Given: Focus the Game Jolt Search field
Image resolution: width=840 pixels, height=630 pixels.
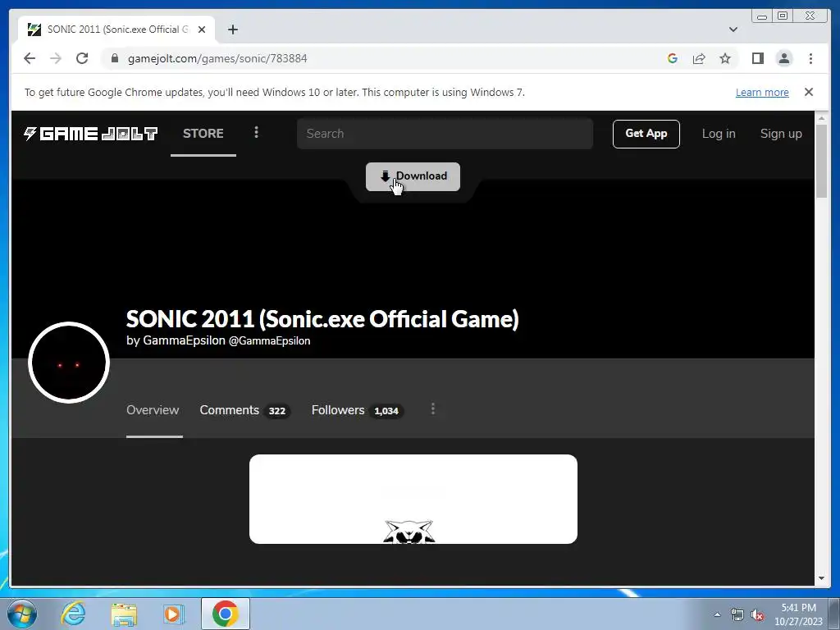Looking at the screenshot, I should point(445,134).
